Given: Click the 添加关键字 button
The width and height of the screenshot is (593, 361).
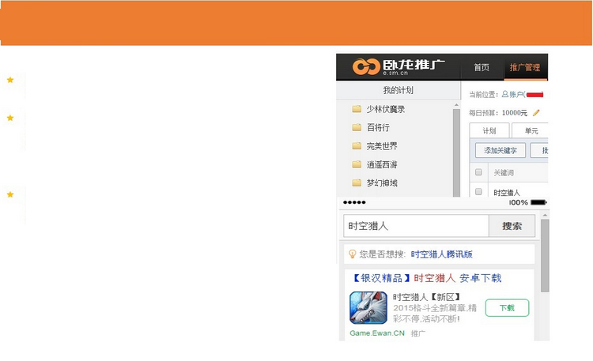Looking at the screenshot, I should [x=500, y=150].
